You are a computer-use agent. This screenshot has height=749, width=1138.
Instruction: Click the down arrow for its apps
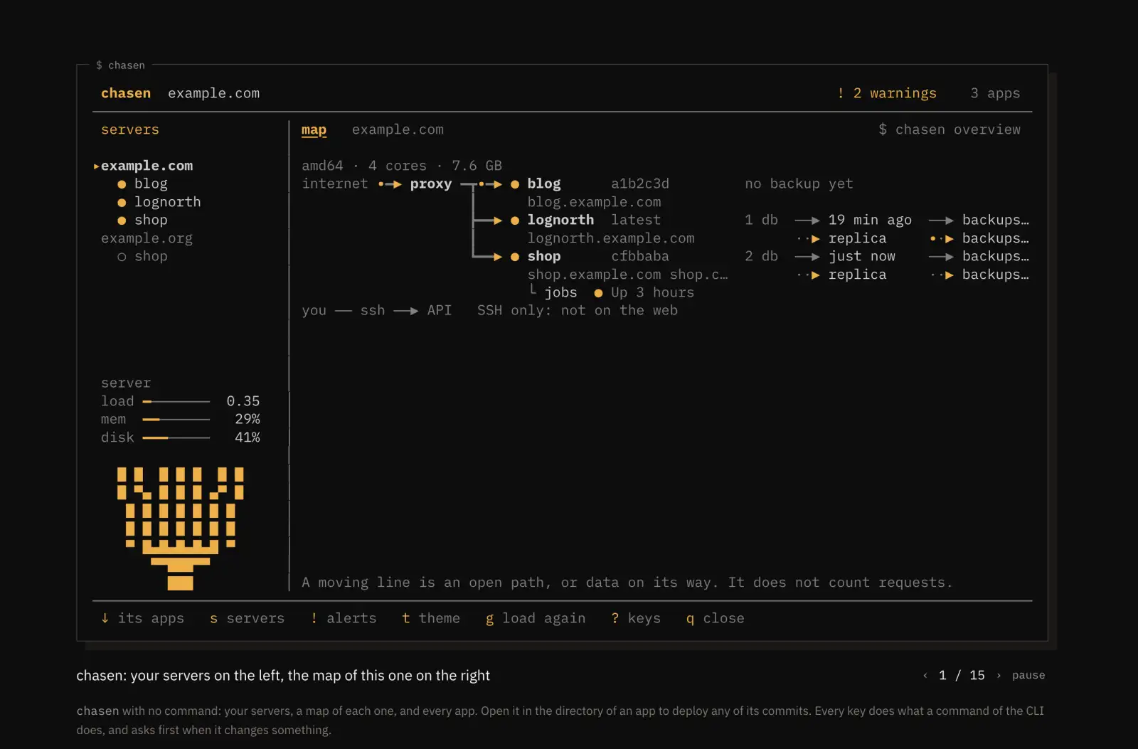click(x=105, y=618)
